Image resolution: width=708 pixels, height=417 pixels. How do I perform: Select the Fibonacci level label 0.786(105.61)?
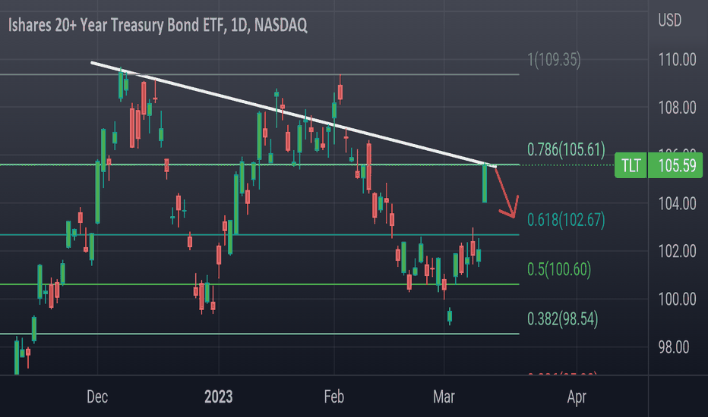coord(566,149)
